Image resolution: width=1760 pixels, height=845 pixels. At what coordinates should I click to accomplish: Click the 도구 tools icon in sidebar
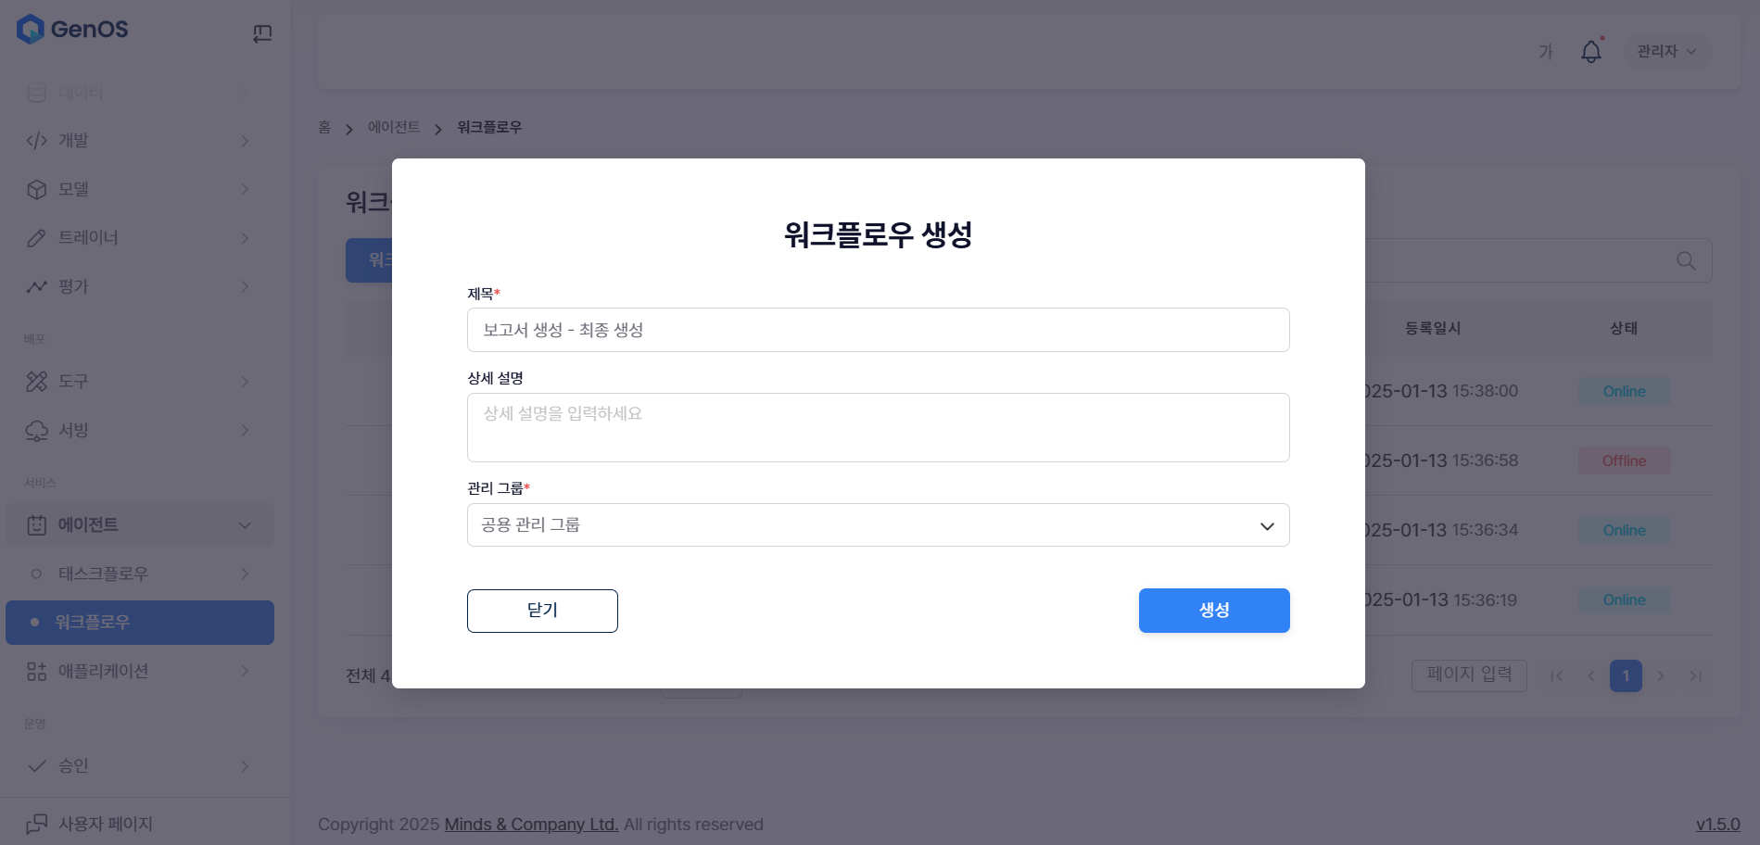pyautogui.click(x=36, y=382)
